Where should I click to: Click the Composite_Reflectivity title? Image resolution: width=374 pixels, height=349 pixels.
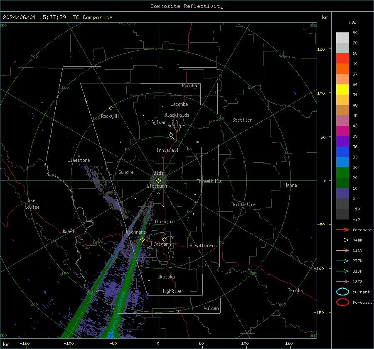187,6
